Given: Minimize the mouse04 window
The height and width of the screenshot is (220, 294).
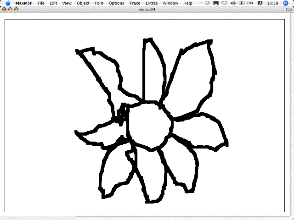Looking at the screenshot, I should (x=10, y=9).
